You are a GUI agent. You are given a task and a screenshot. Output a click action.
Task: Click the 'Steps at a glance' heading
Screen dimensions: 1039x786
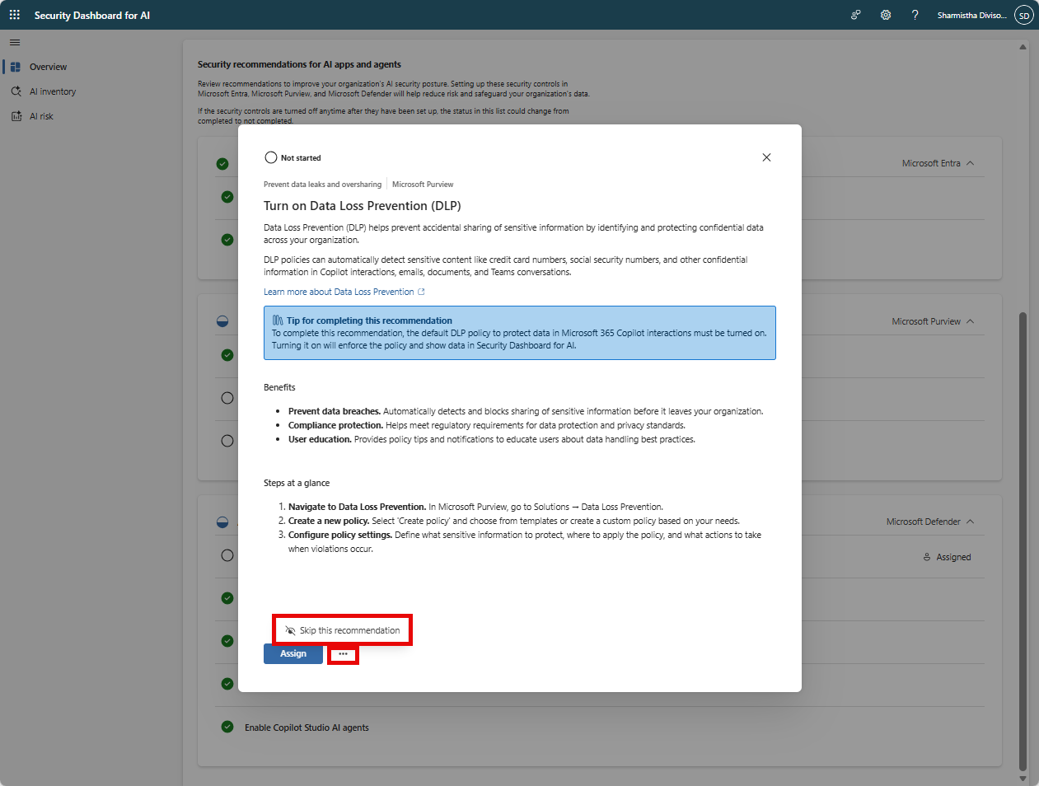click(297, 483)
